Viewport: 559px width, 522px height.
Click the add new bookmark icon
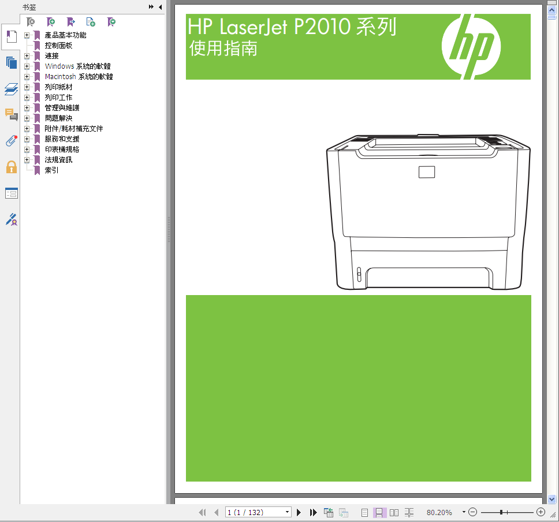point(51,22)
